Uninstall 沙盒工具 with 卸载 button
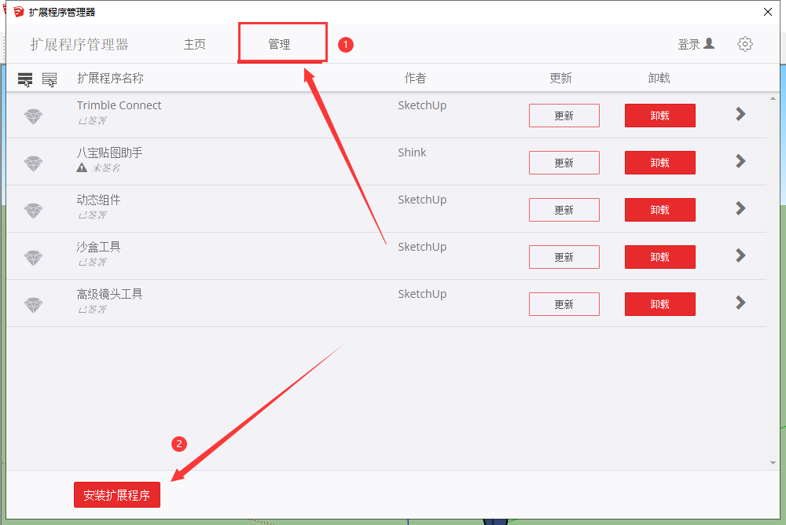The width and height of the screenshot is (786, 525). click(659, 257)
